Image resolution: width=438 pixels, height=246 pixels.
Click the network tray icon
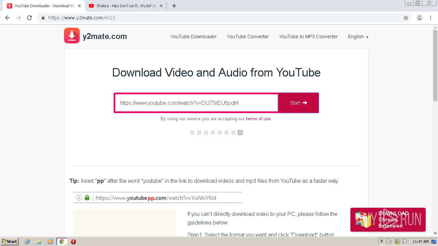point(397,242)
